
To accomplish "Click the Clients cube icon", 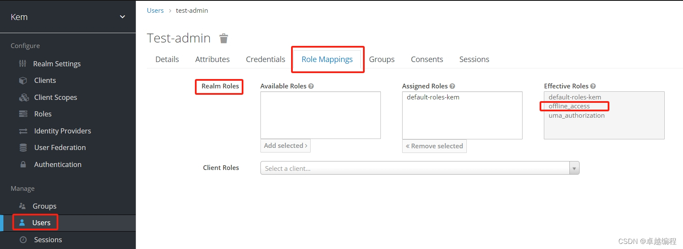I will (23, 80).
